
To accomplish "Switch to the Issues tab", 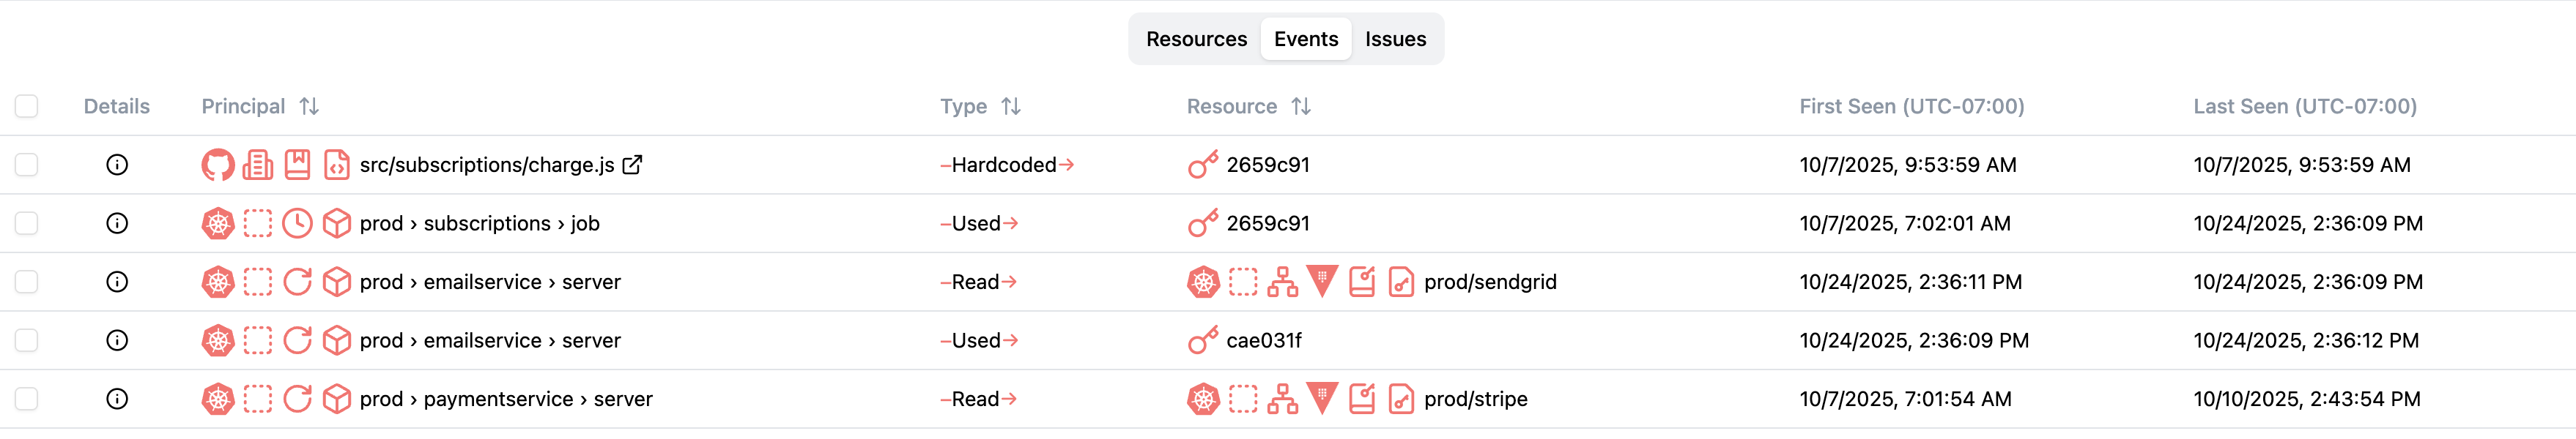I will pos(1397,39).
